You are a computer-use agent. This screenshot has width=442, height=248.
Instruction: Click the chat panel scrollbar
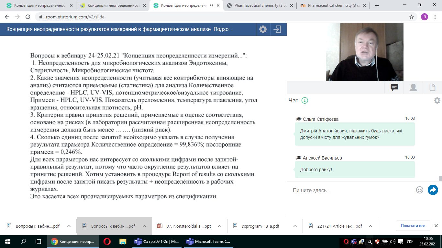click(440, 179)
